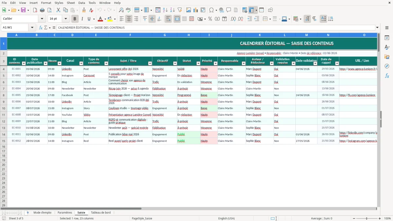
Task: Toggle Freeze Rows and Columns
Action: [x=252, y=10]
